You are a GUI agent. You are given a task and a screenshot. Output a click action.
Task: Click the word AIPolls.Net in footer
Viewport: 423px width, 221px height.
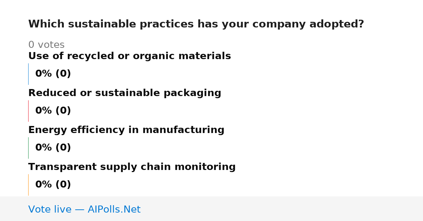114,209
